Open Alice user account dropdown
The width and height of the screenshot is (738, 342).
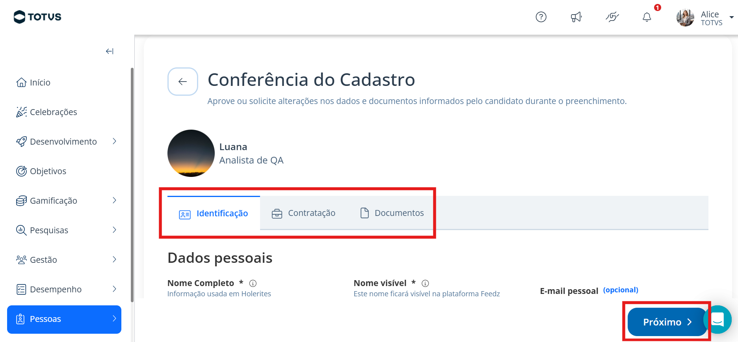point(731,17)
